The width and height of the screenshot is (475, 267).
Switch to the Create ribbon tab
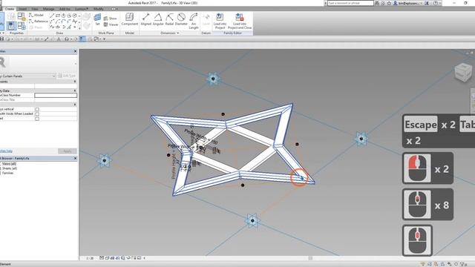[10, 9]
